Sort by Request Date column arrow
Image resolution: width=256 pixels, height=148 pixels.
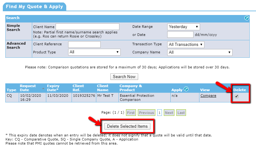point(43,89)
